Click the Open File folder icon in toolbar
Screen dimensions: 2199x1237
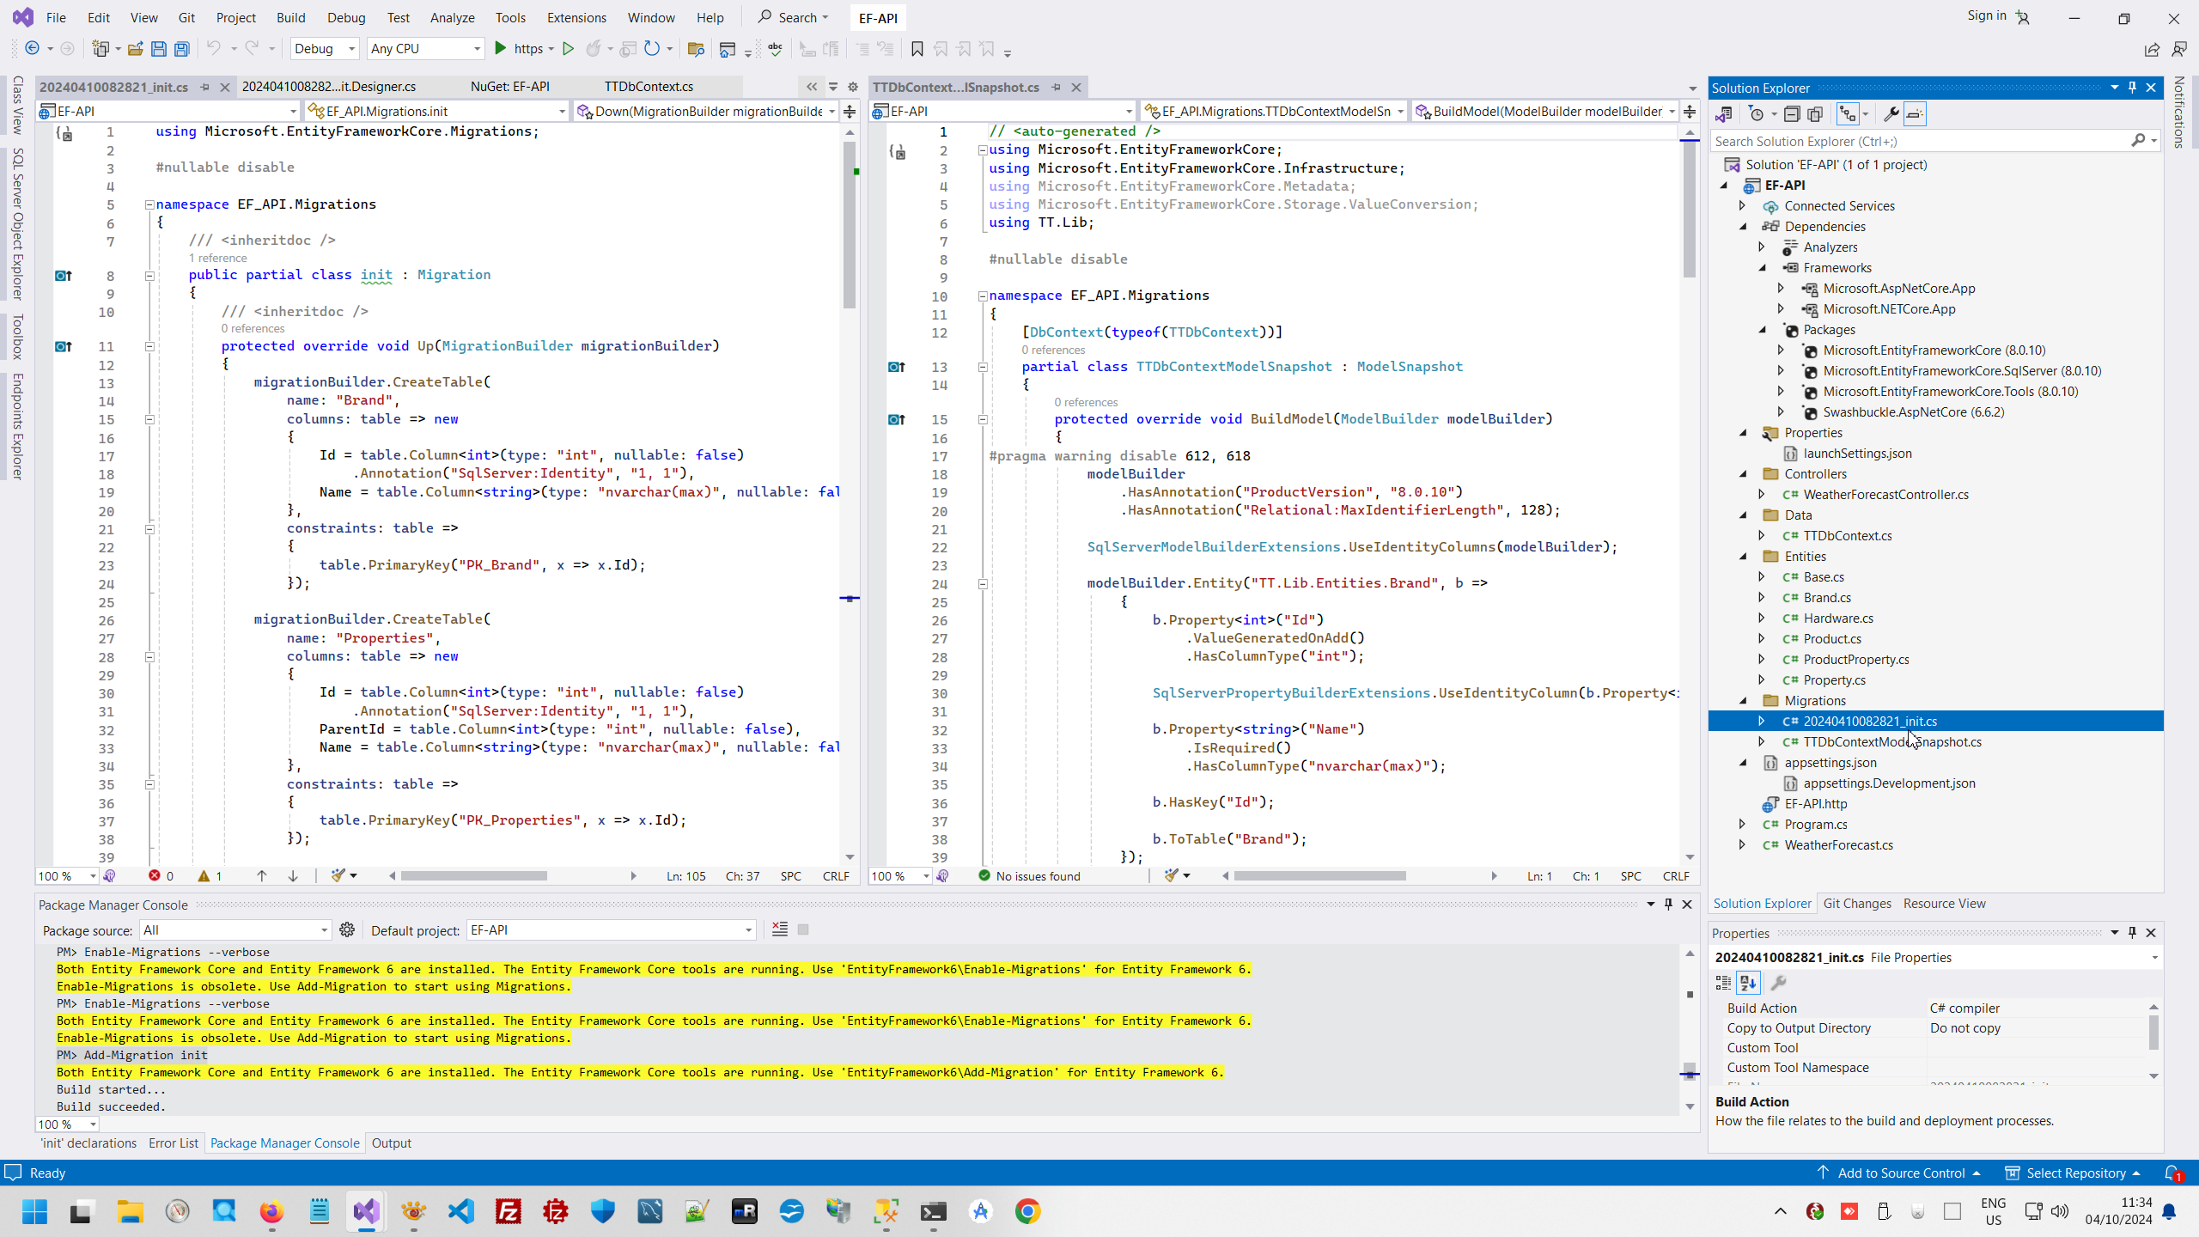135,49
